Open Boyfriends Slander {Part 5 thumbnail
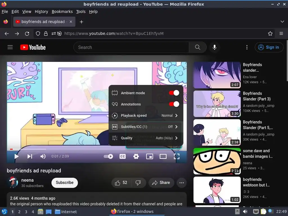The image size is (288, 216). (x=217, y=132)
